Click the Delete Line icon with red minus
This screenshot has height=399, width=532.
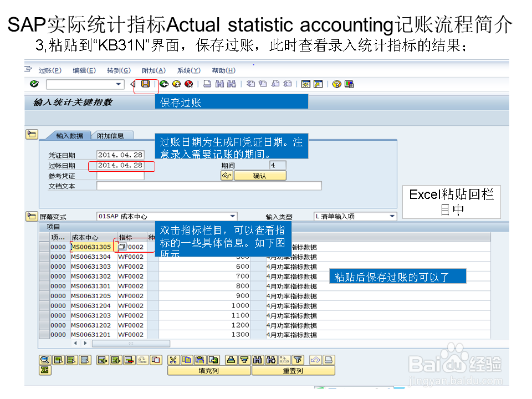(129, 360)
